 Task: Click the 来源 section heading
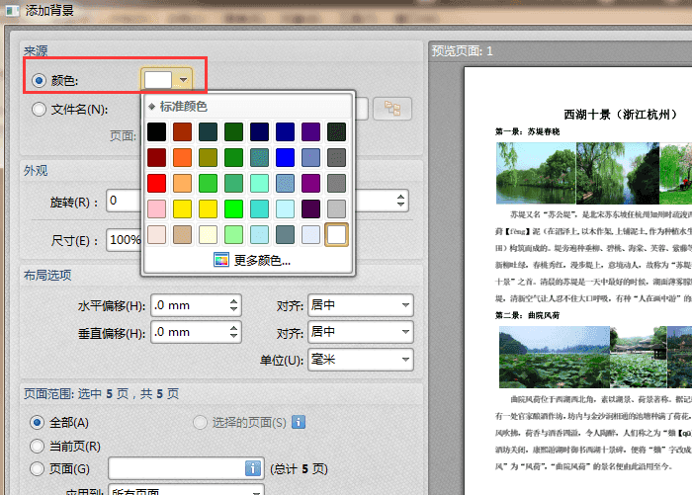click(36, 50)
